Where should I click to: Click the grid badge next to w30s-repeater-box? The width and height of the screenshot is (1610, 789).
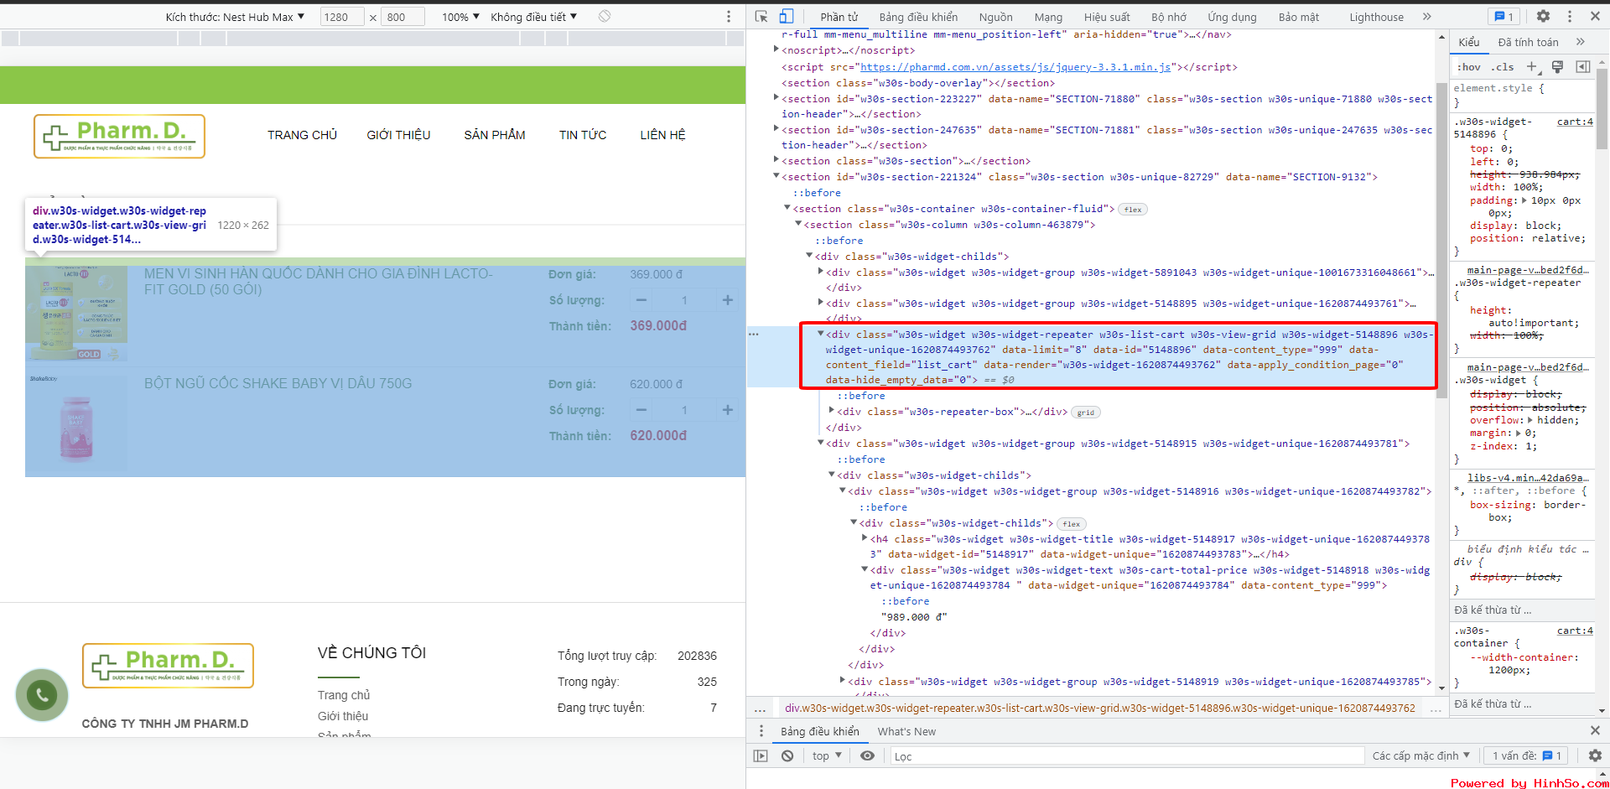1086,413
